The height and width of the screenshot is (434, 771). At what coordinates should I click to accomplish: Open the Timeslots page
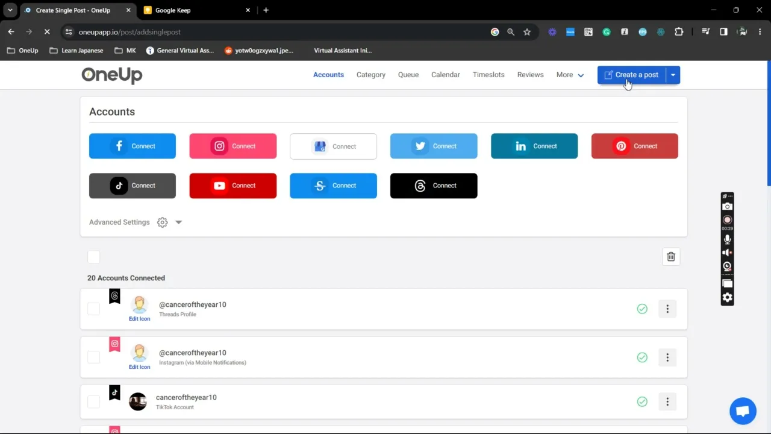pos(489,75)
